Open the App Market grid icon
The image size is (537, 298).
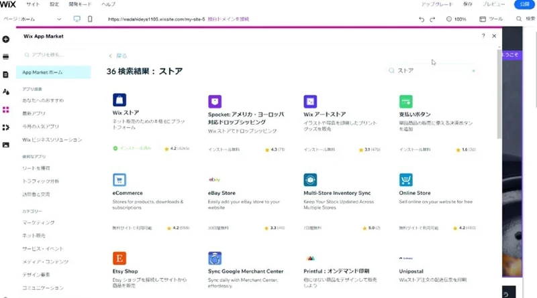(x=6, y=110)
